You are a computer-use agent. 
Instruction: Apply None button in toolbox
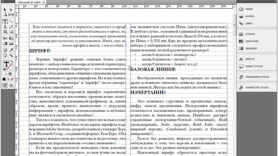coord(12,79)
